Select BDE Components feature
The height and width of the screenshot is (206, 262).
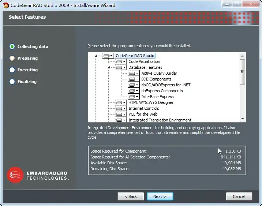[x=156, y=79]
